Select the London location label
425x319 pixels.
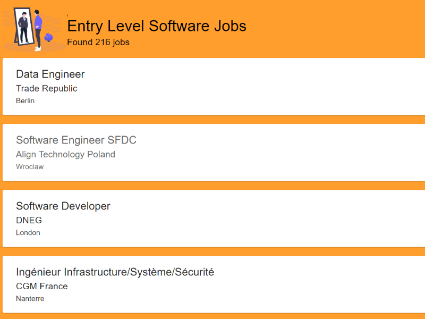click(x=28, y=232)
